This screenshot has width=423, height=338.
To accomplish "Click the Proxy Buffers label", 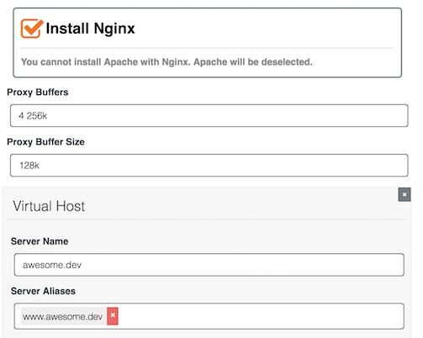I will point(38,92).
